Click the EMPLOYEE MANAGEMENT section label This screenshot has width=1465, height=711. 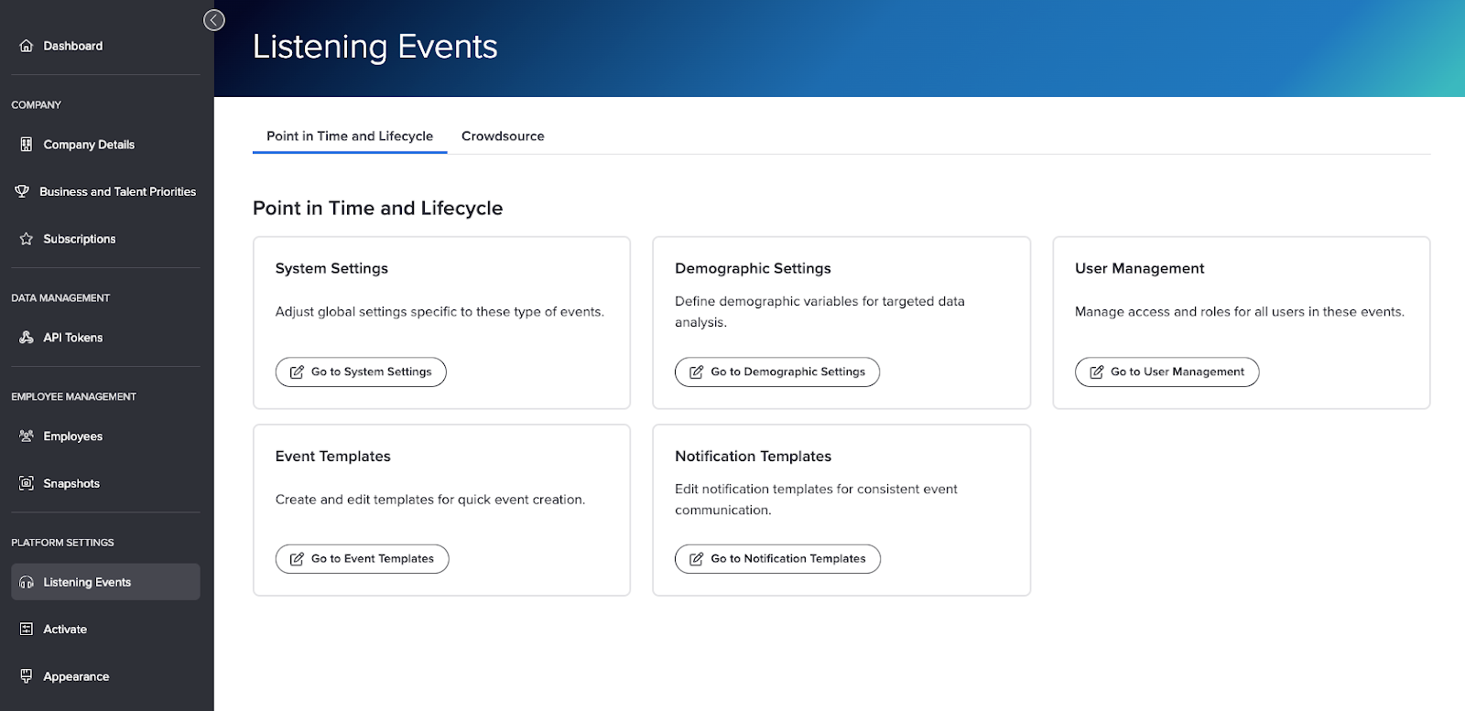pyautogui.click(x=73, y=397)
